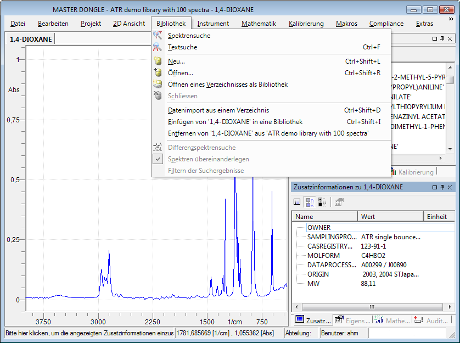Maximize the Zusatzinformationen panel using its square icon
This screenshot has height=343, width=460.
coord(434,188)
